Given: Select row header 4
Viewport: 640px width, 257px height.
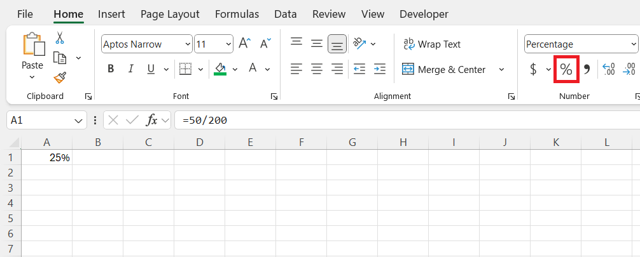Looking at the screenshot, I should pyautogui.click(x=11, y=203).
